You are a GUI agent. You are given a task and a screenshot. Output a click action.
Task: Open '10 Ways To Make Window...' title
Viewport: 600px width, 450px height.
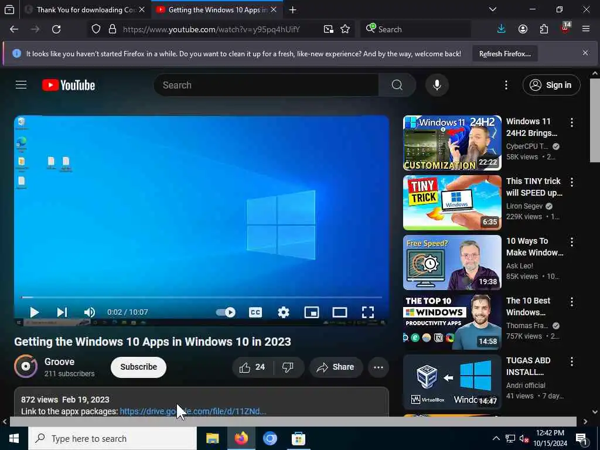click(534, 247)
